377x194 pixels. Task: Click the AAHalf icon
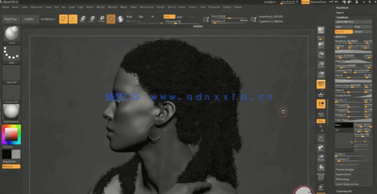[x=321, y=75]
